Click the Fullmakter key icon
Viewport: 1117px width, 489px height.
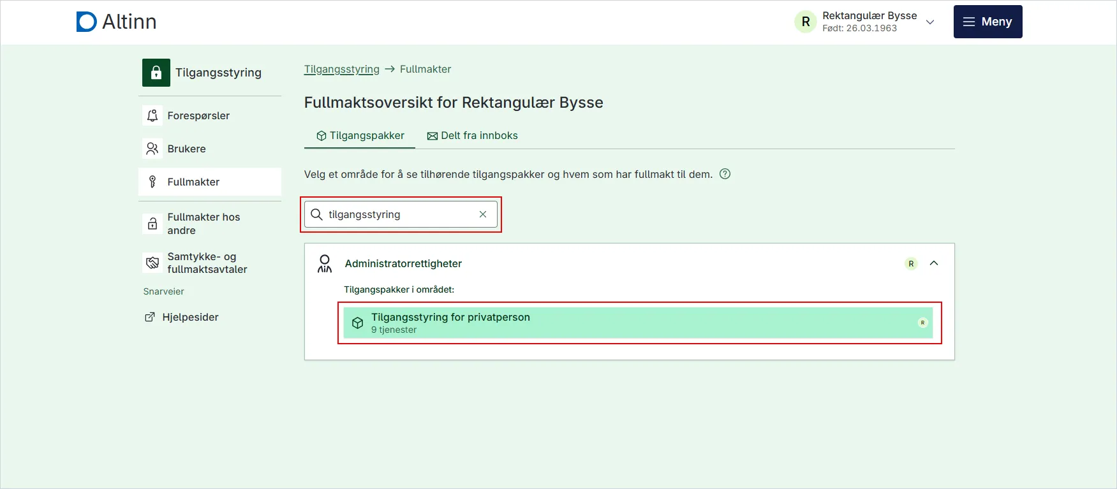point(152,182)
